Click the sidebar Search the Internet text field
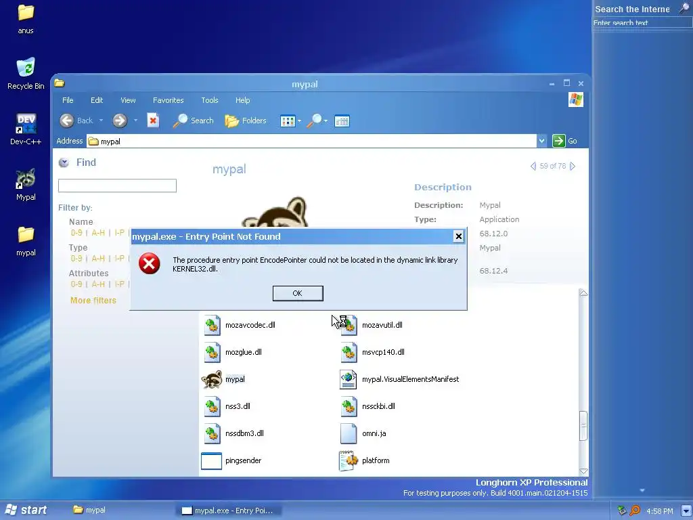 (642, 23)
